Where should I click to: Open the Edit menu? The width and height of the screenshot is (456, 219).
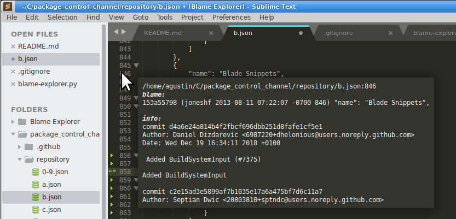32,17
